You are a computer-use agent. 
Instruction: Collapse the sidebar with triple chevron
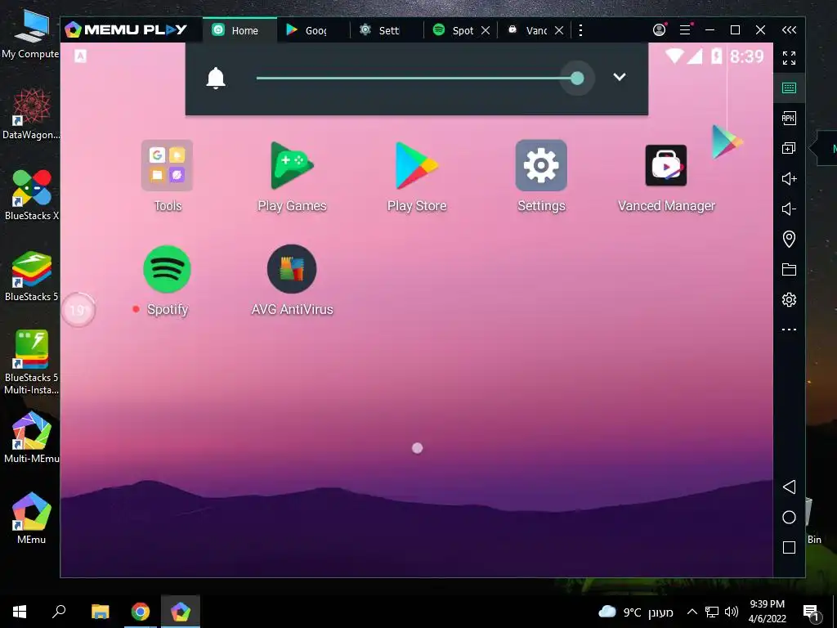pyautogui.click(x=789, y=30)
